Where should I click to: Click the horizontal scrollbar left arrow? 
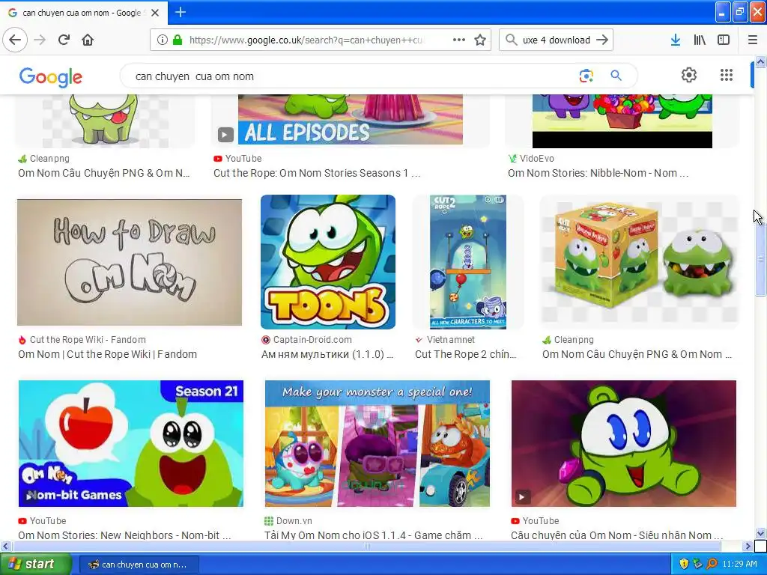(5, 546)
